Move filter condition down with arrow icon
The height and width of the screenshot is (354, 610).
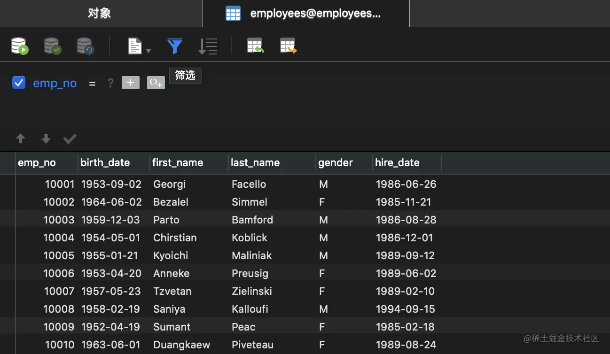(x=46, y=139)
